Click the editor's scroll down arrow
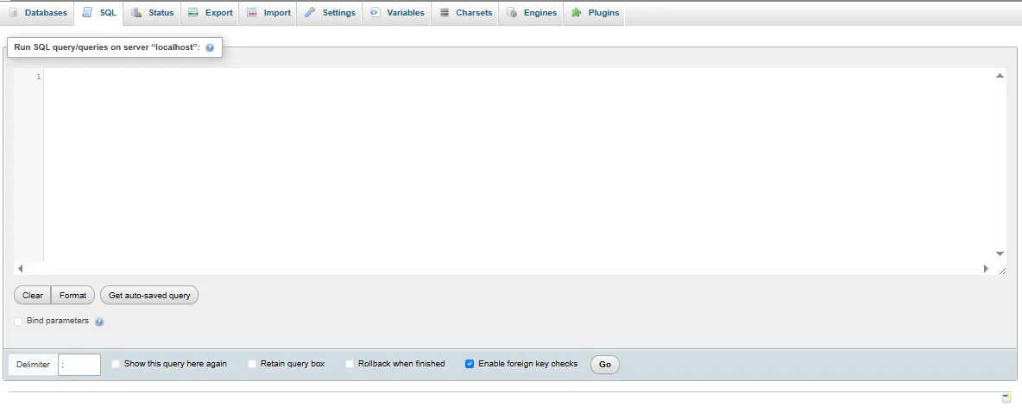The height and width of the screenshot is (413, 1022). coord(1000,253)
